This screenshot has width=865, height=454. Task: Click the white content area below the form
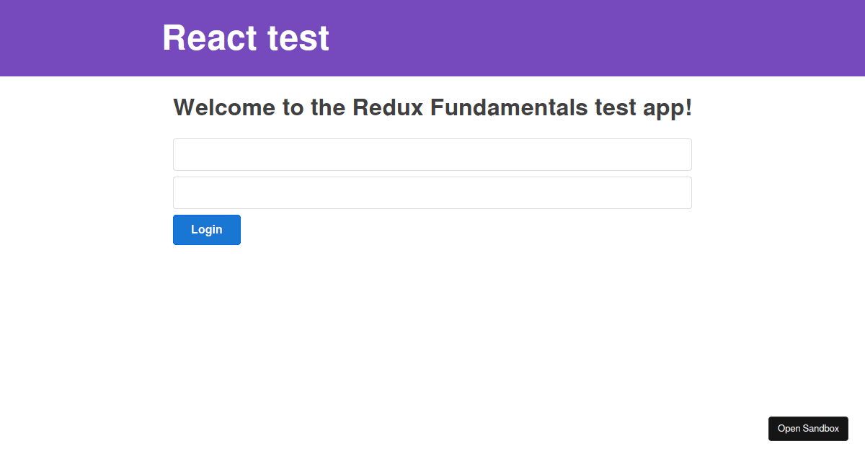point(432,324)
